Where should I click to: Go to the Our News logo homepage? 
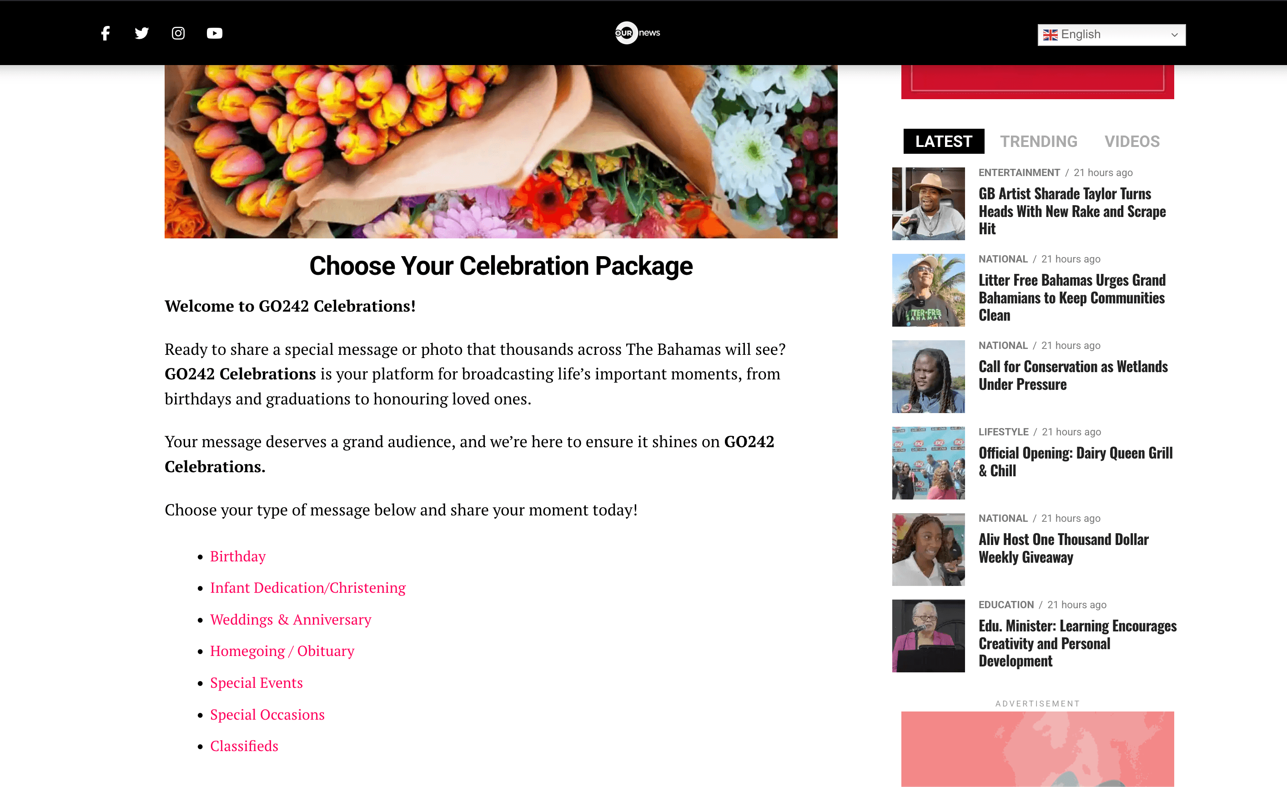(x=637, y=33)
